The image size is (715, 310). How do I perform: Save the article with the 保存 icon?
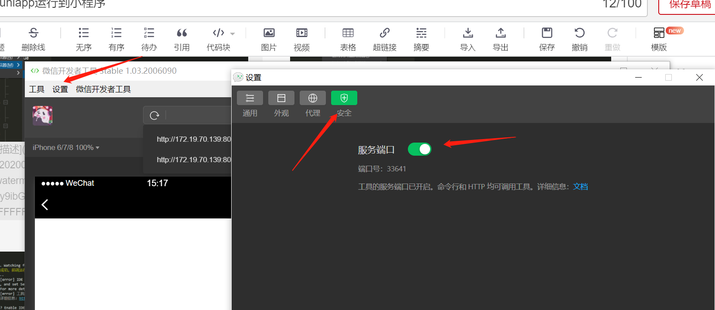tap(547, 33)
